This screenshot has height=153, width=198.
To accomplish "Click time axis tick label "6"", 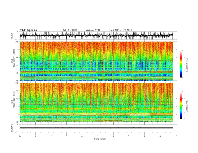I will point(113,136).
